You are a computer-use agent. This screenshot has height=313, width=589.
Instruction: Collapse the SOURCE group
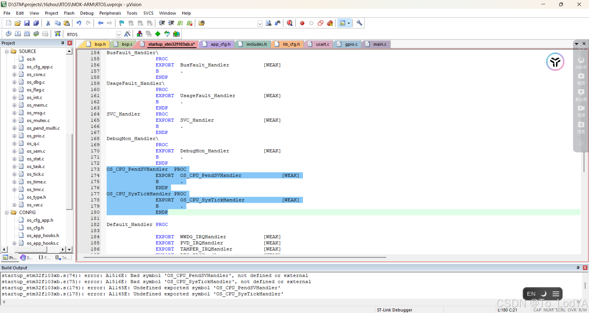[x=7, y=52]
